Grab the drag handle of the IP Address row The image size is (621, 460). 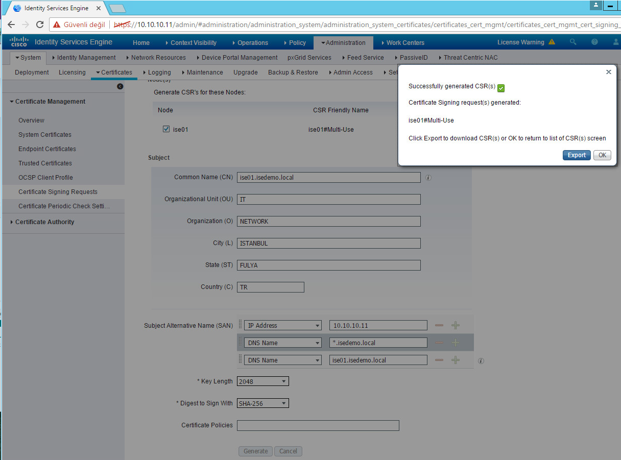tap(241, 325)
